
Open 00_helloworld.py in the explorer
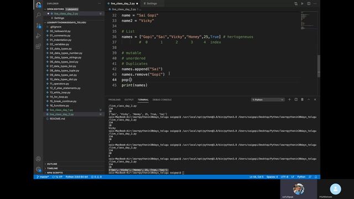tap(60, 31)
